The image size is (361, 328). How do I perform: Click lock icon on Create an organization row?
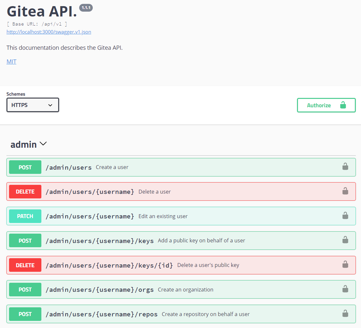click(x=345, y=289)
